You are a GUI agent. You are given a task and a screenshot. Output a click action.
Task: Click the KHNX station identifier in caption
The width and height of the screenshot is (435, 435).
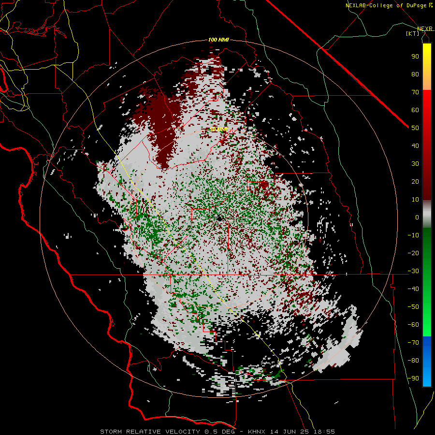[257, 432]
